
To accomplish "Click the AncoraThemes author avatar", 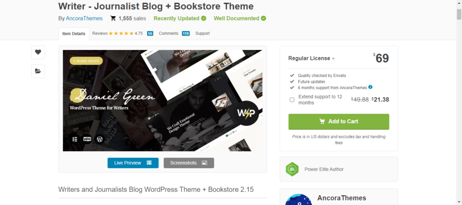I will pos(299,200).
